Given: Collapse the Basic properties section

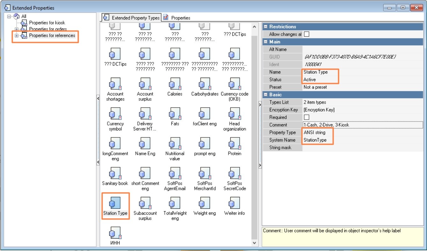Looking at the screenshot, I should click(265, 94).
